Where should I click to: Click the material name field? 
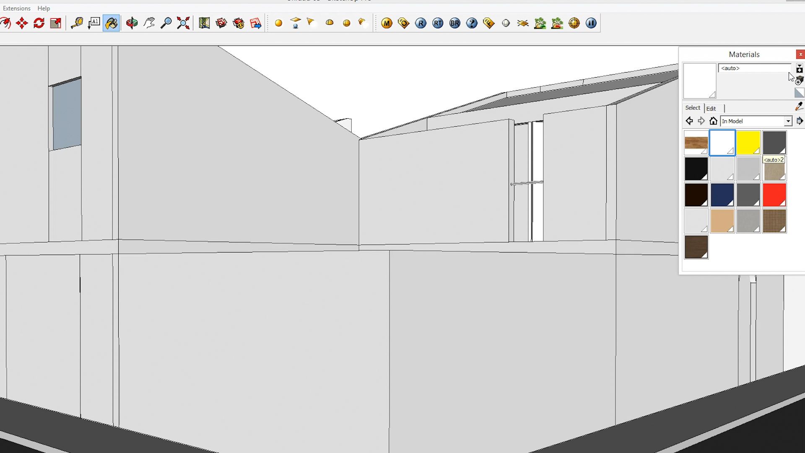(x=755, y=68)
